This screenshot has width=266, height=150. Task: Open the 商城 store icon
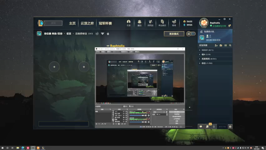coord(174,23)
